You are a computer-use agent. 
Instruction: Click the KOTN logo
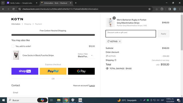pos(17,19)
